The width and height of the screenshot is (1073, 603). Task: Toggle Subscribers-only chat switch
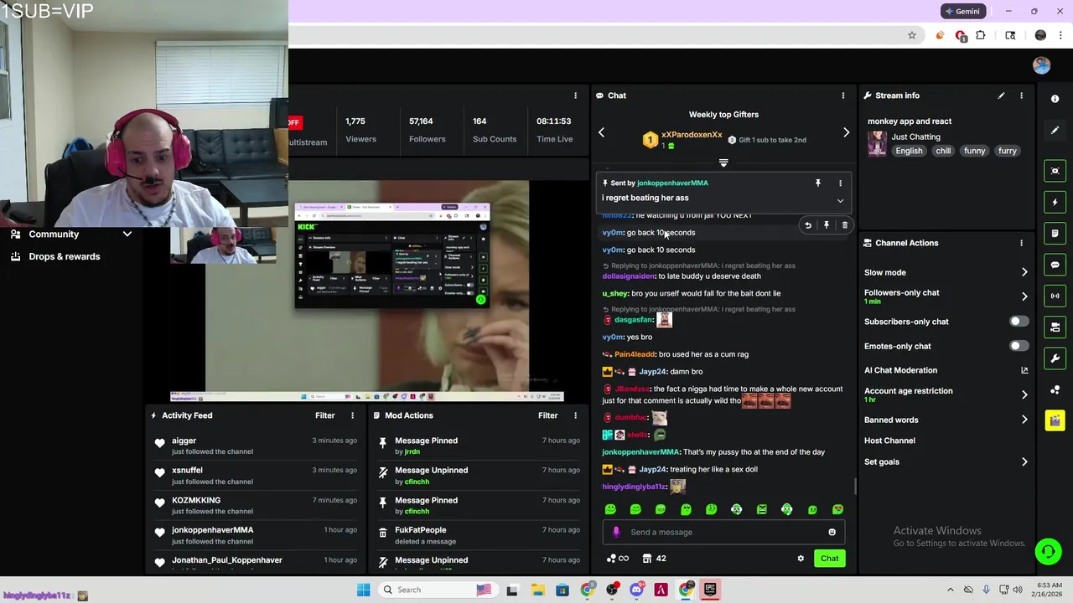click(x=1019, y=322)
